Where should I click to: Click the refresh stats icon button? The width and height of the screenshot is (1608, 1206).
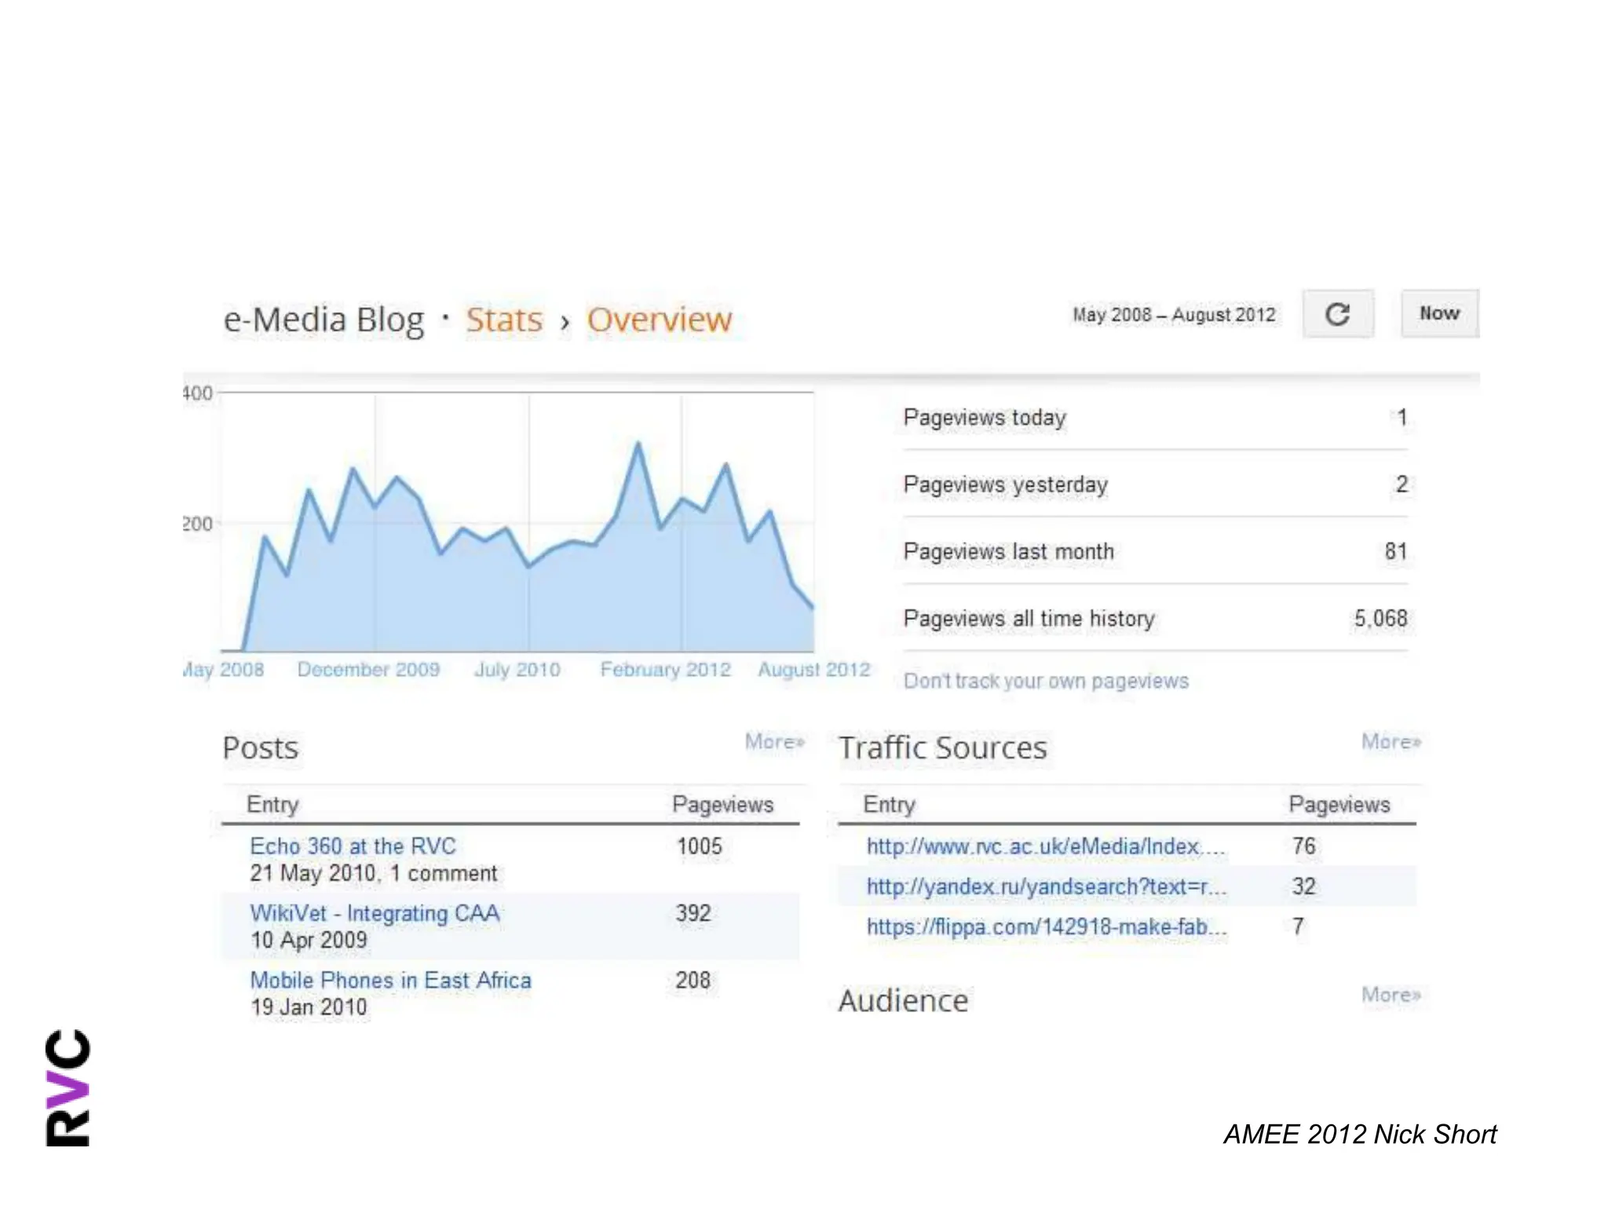(1337, 314)
